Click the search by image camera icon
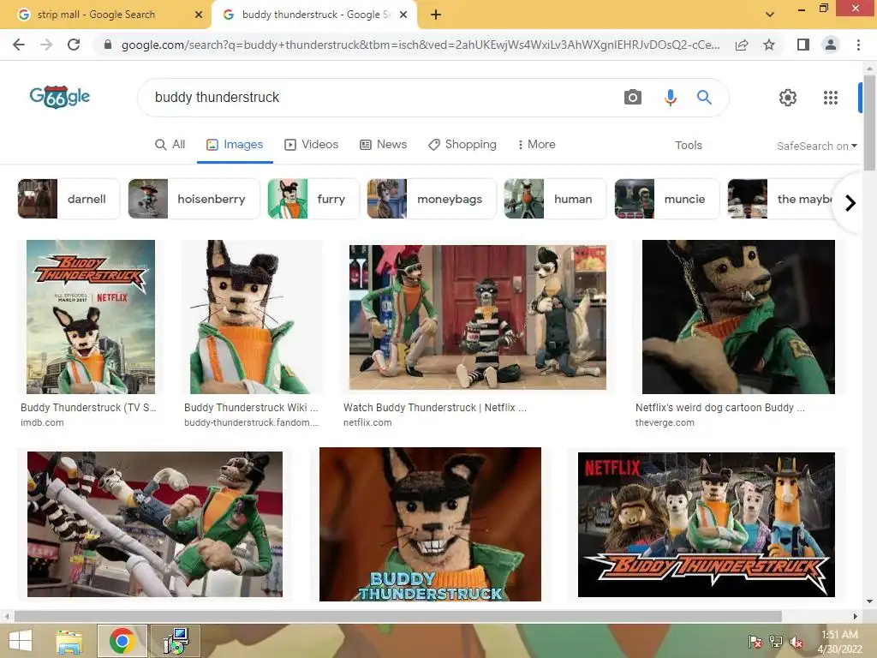 tap(633, 98)
